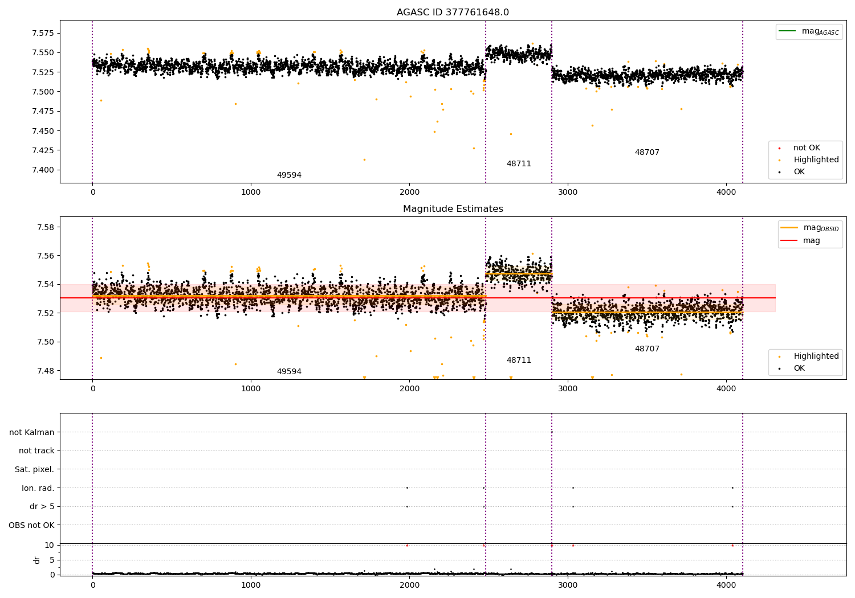The height and width of the screenshot is (598, 855).
Task: Click the 'not track' axis label
Action: coord(36,451)
